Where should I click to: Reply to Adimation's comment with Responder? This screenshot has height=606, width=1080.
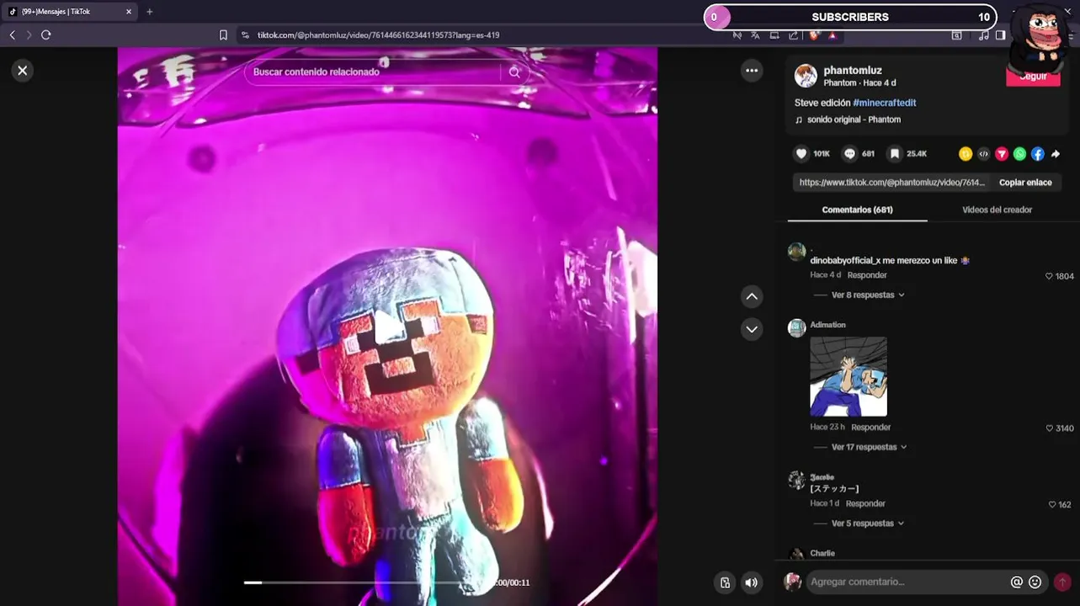(870, 428)
